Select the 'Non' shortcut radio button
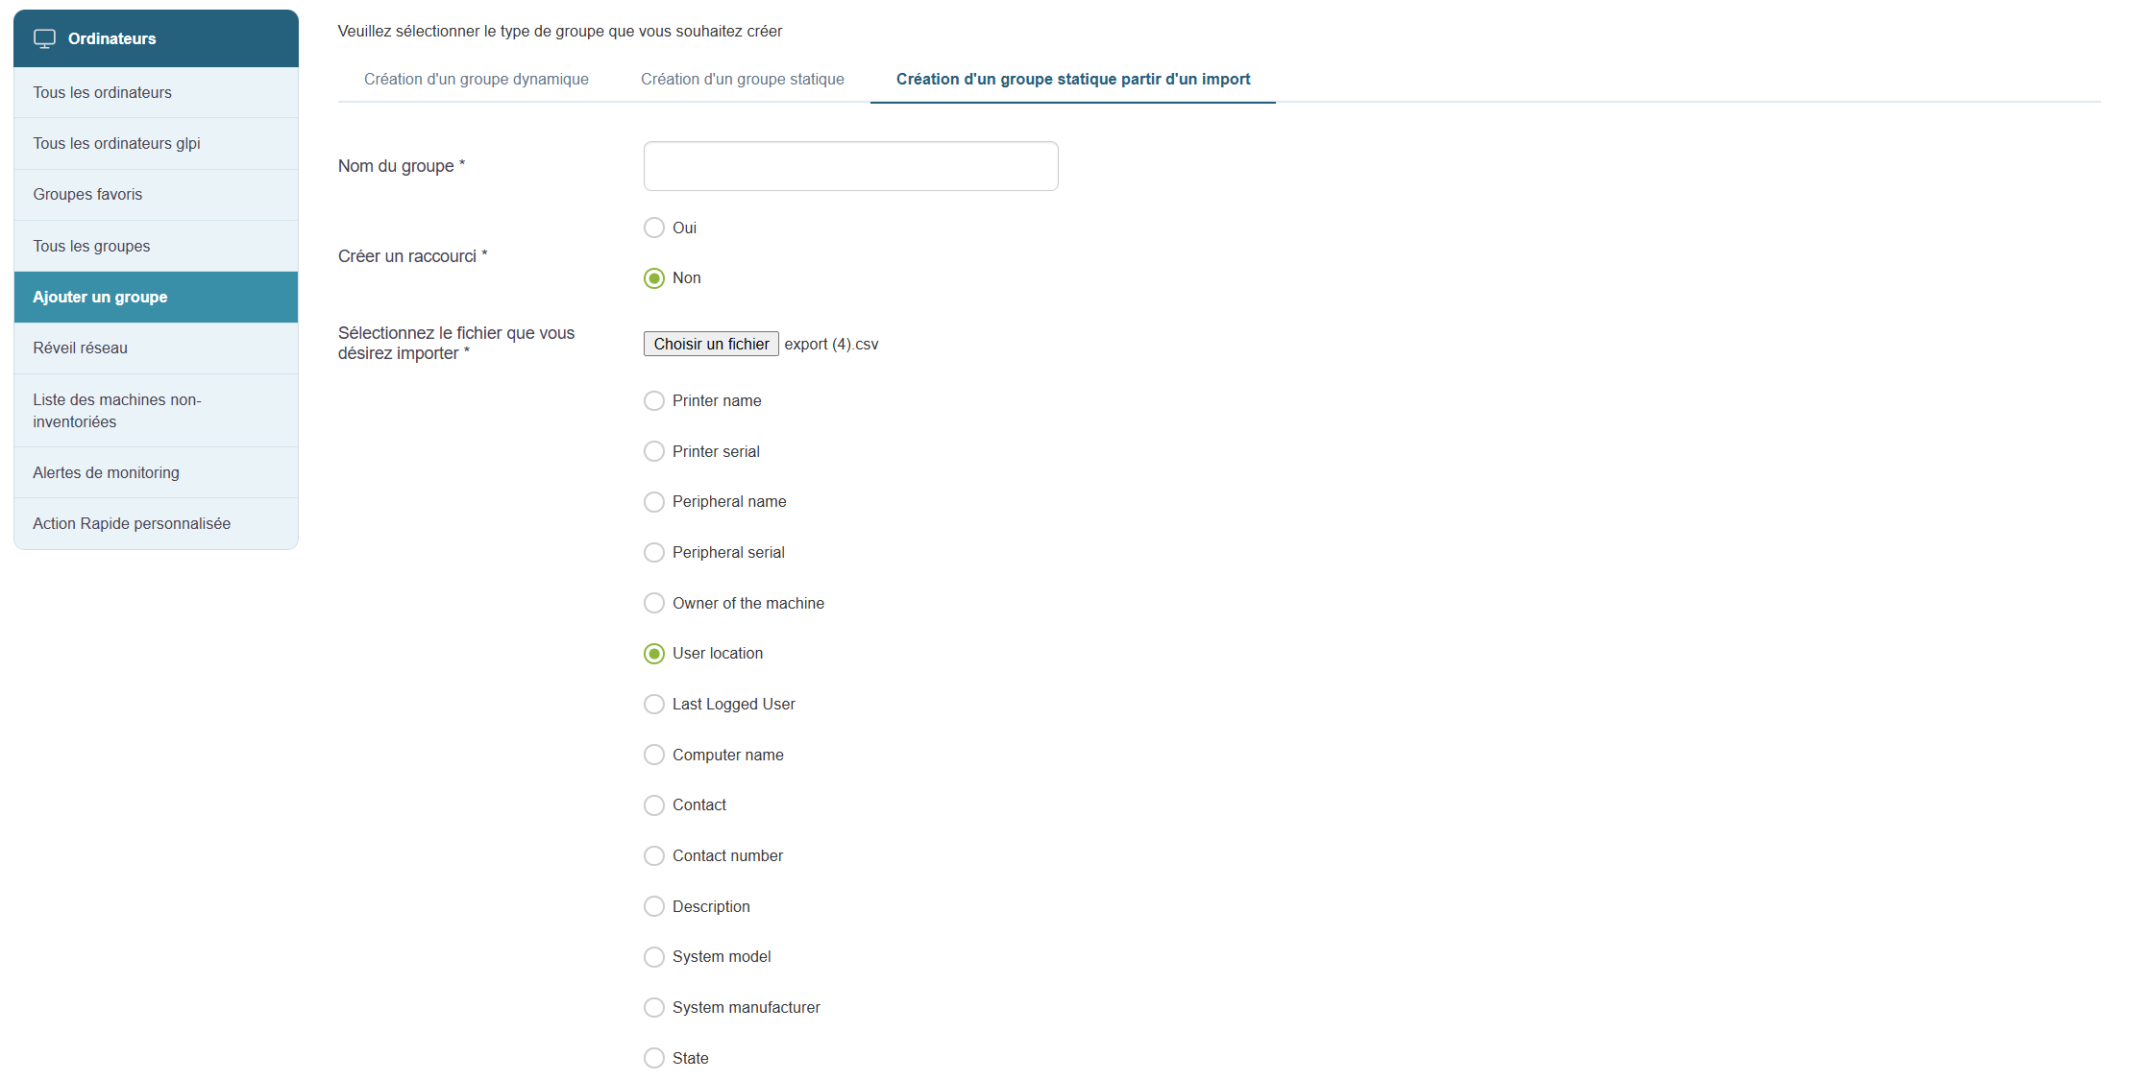 (654, 278)
